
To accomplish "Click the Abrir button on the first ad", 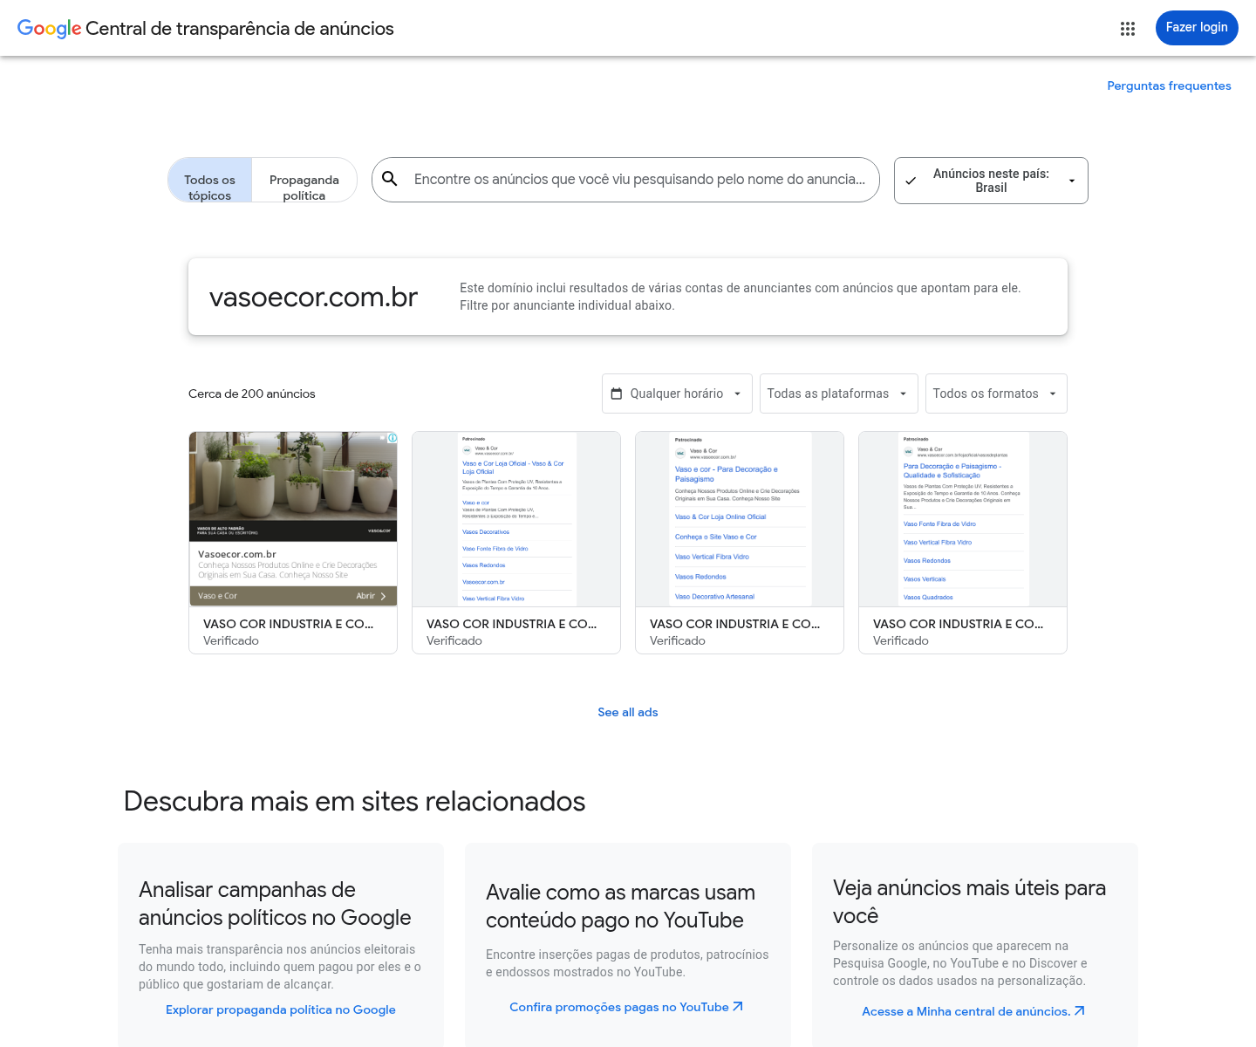I will (x=371, y=596).
